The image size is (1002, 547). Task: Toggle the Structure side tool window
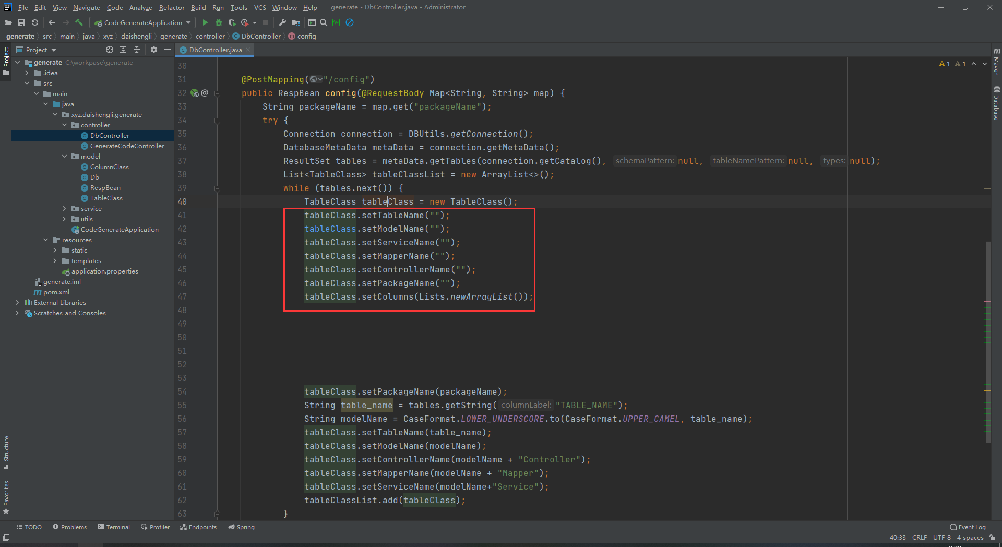6,453
